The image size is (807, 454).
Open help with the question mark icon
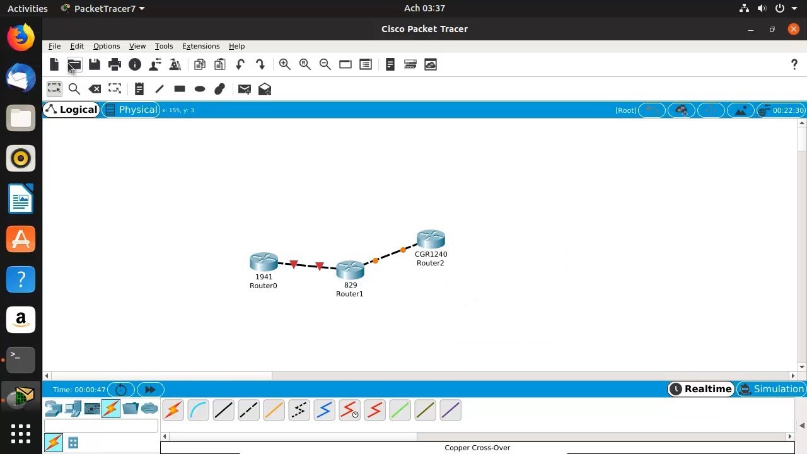click(x=794, y=64)
